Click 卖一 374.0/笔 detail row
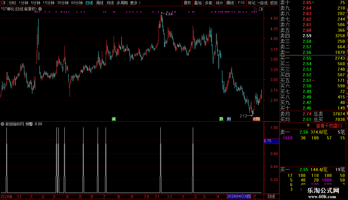This screenshot has height=200, width=348. [x=313, y=132]
